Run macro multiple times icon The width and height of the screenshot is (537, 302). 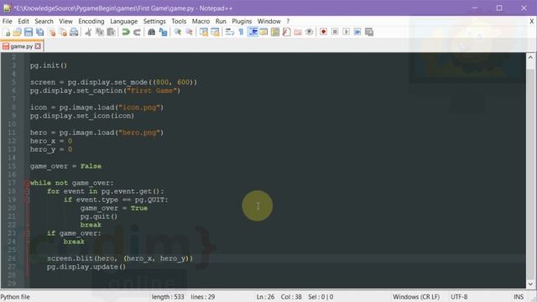coord(357,32)
